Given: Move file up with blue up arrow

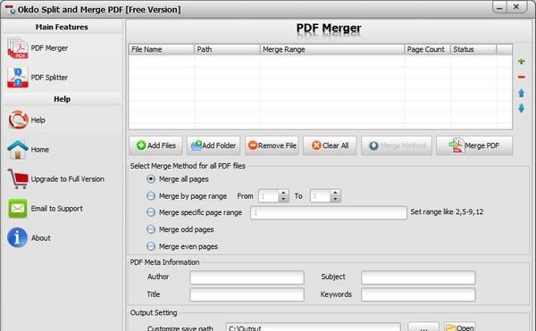Looking at the screenshot, I should (x=522, y=93).
